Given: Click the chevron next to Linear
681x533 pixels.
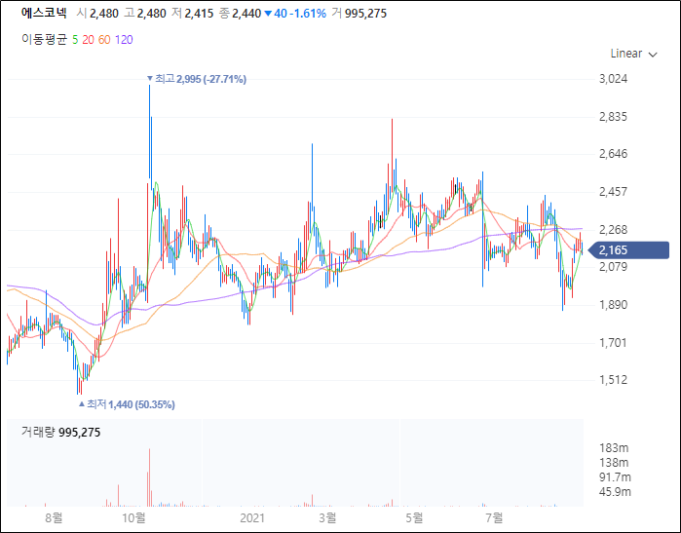Looking at the screenshot, I should [x=653, y=55].
